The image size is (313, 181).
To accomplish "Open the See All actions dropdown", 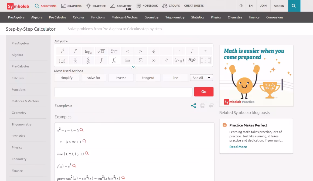I will point(201,78).
